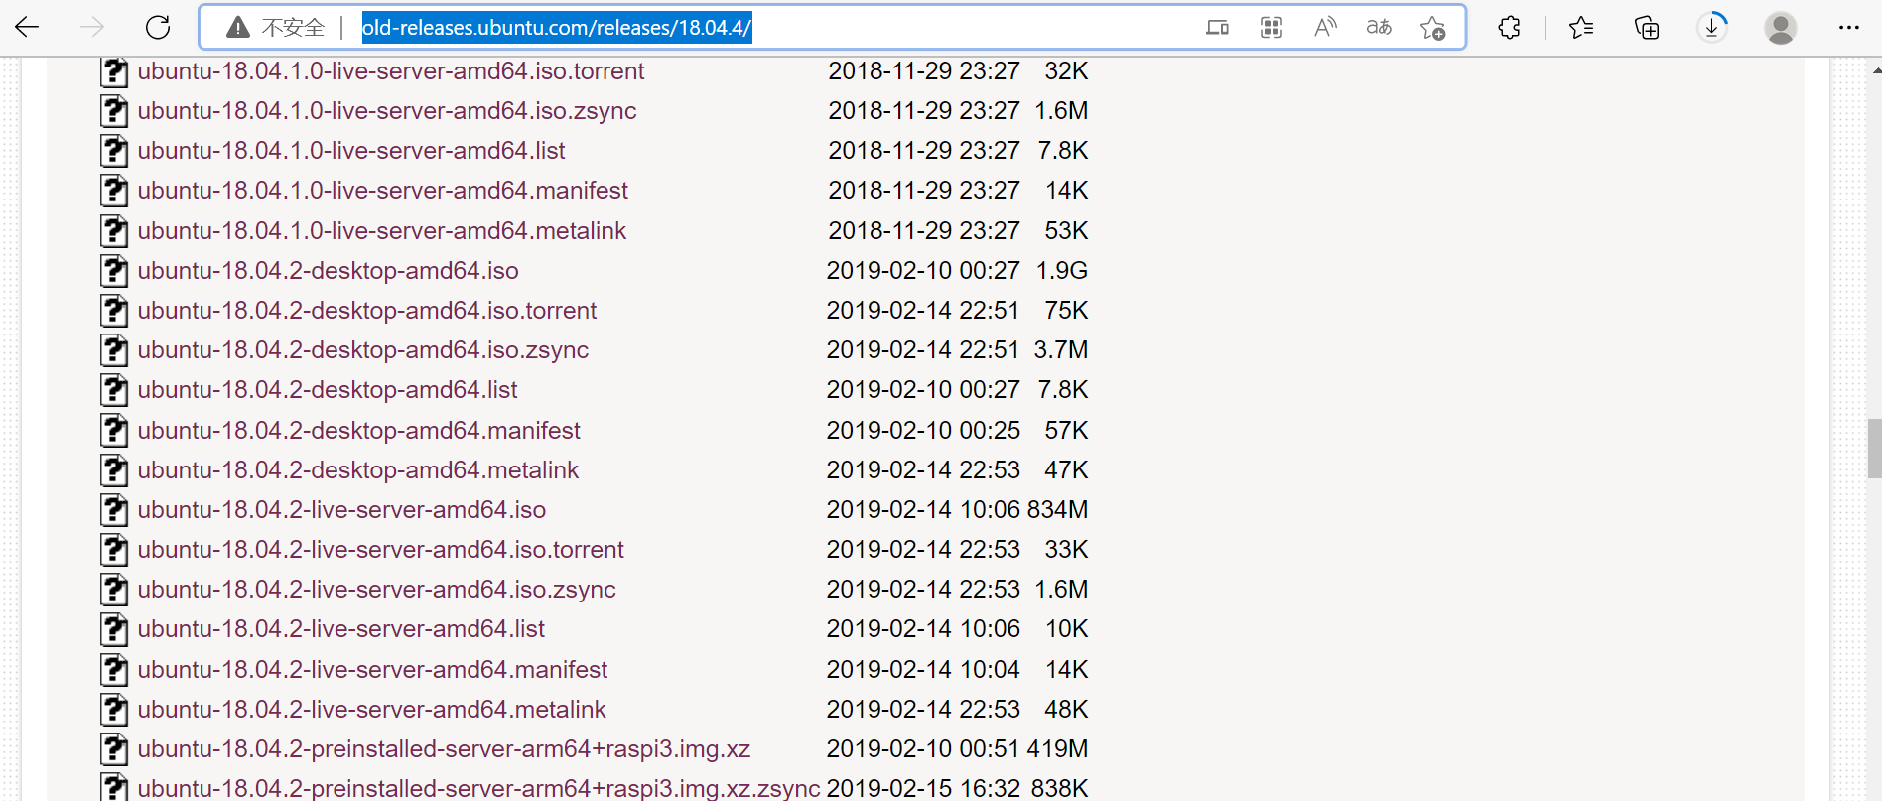Open ubuntu-18.04.1.0-live-server-amd64.iso.zsync link
The image size is (1882, 801).
[x=387, y=111]
